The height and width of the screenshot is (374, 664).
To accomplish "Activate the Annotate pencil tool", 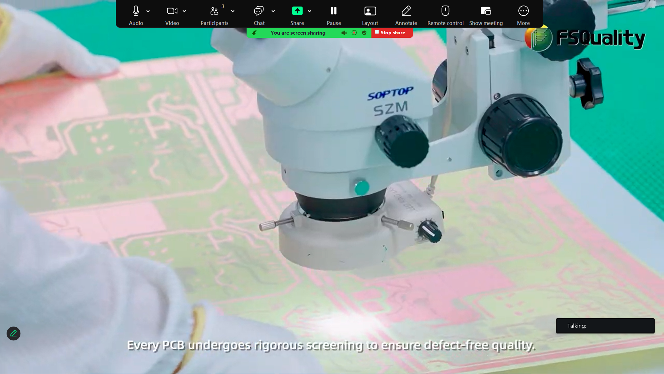I will click(406, 11).
